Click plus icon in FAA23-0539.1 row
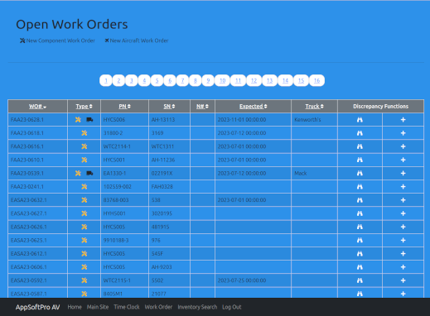430x316 pixels. pos(403,173)
